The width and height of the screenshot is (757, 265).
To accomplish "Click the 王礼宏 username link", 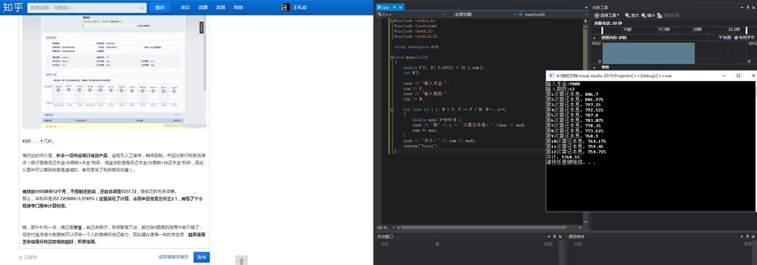I will pos(300,8).
